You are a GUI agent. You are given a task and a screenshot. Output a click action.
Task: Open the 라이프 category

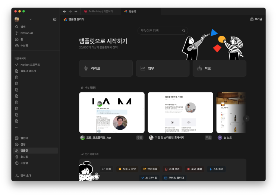click(x=106, y=68)
